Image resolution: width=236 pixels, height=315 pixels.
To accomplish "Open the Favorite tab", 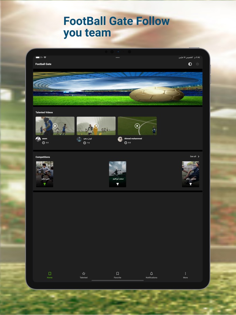I will pos(118,275).
